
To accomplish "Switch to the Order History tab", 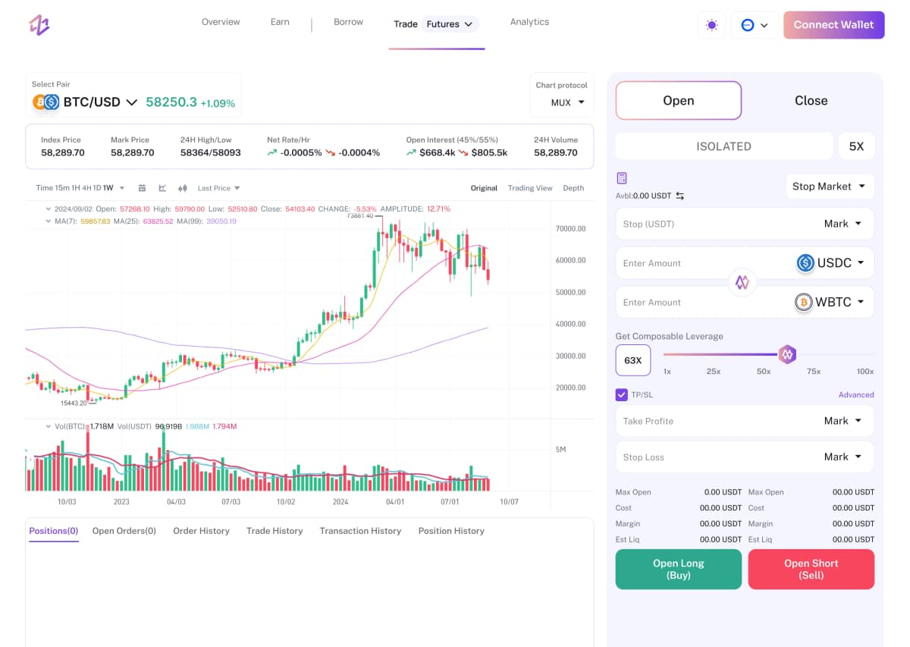I will point(201,531).
